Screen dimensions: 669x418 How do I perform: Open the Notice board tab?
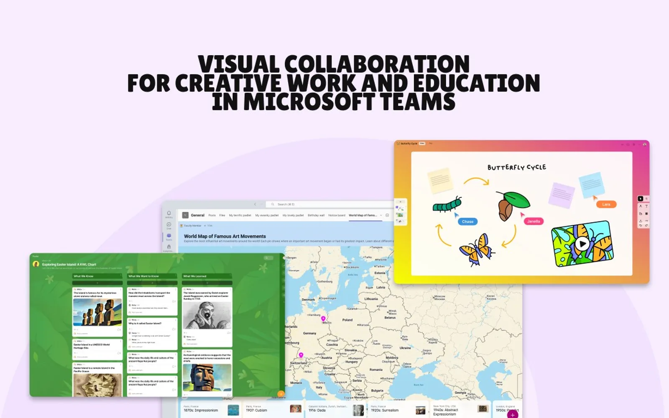tap(337, 215)
